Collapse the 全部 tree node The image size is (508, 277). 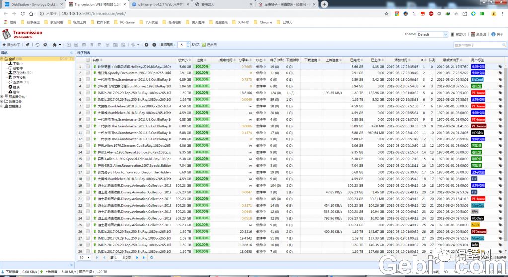coord(2,59)
